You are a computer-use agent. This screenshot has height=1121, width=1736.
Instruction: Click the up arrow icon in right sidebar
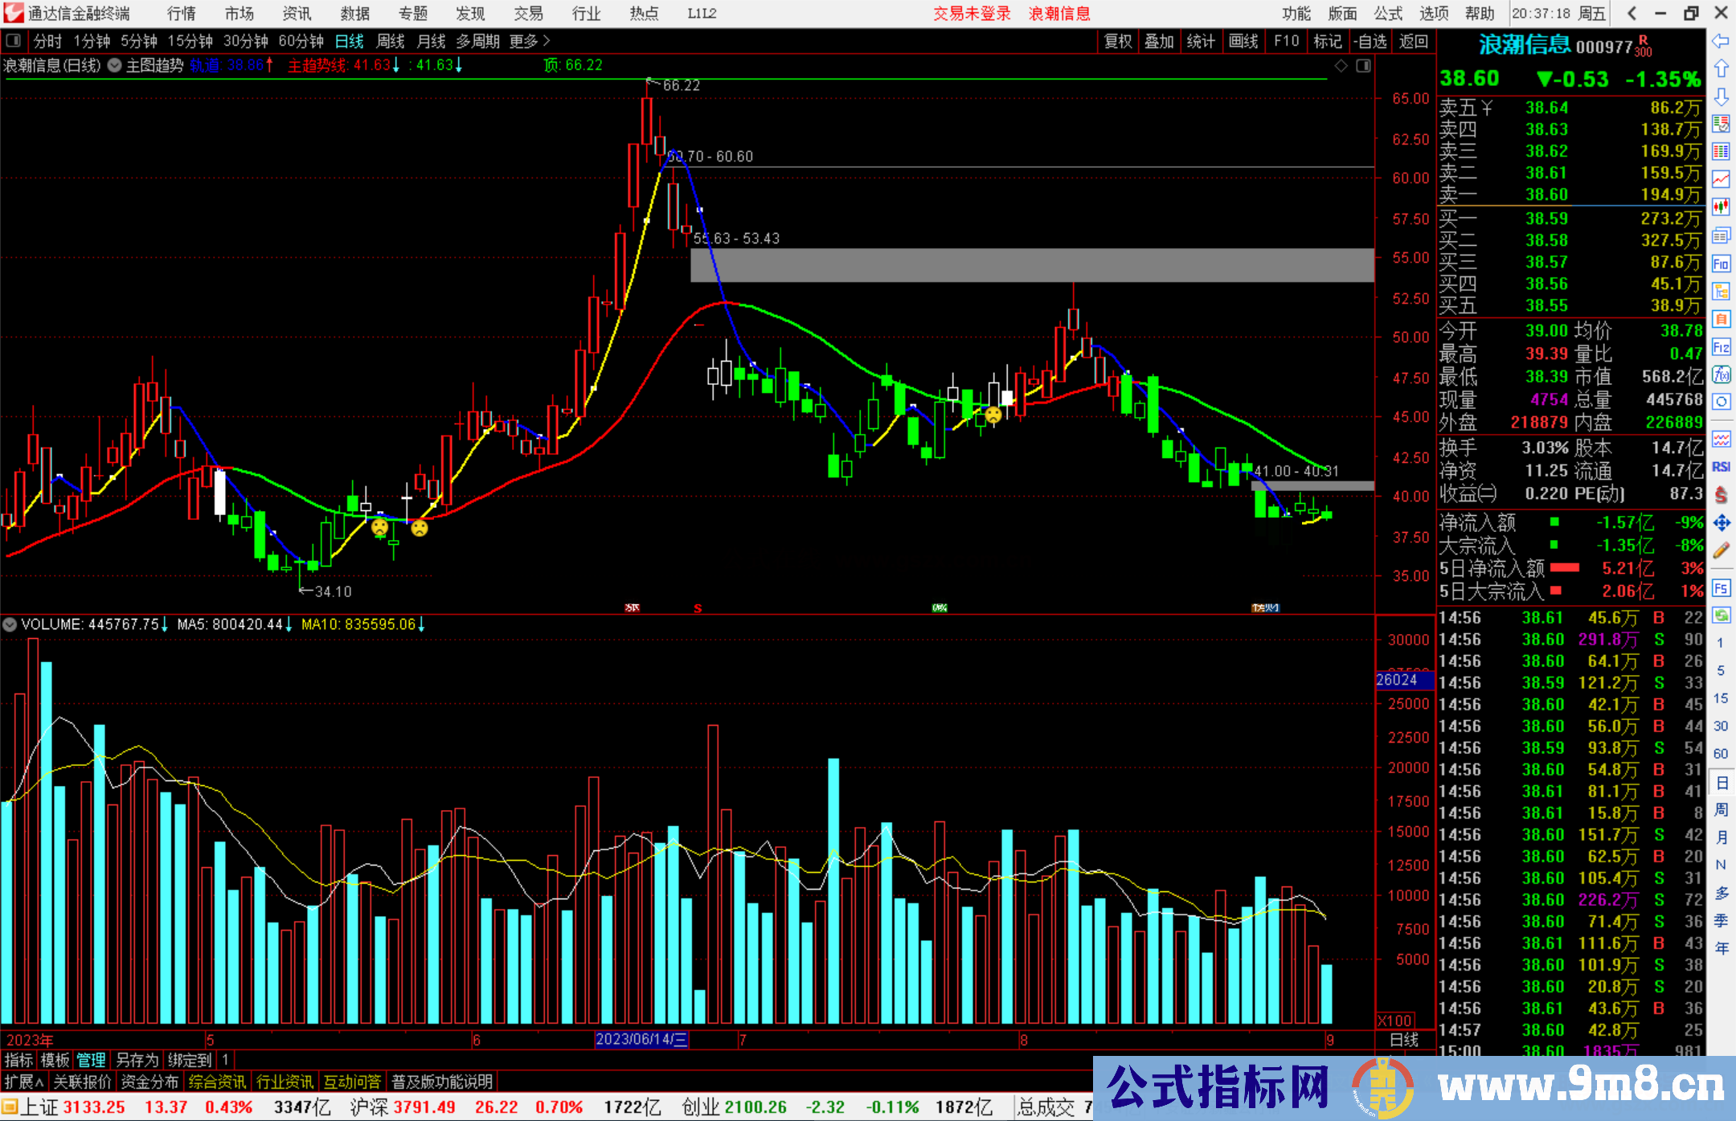[1721, 68]
